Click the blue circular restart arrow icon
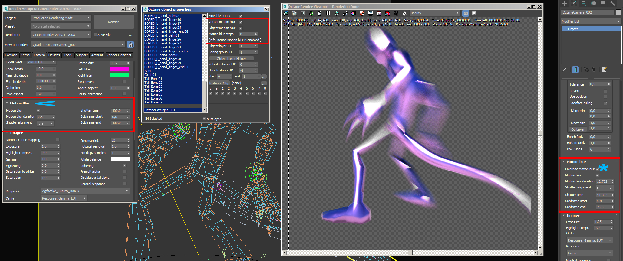The width and height of the screenshot is (623, 261). pyautogui.click(x=336, y=13)
